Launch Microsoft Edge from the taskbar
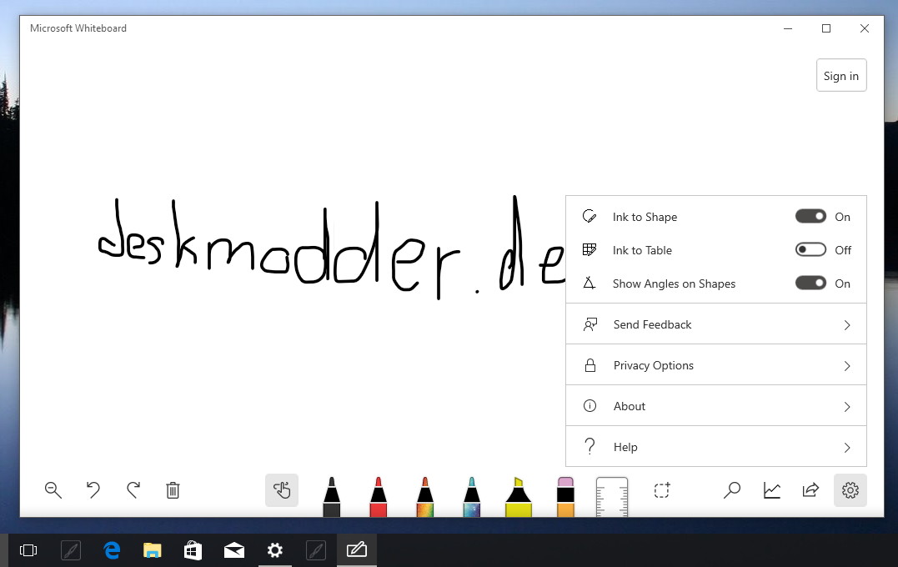This screenshot has height=567, width=898. [x=112, y=550]
